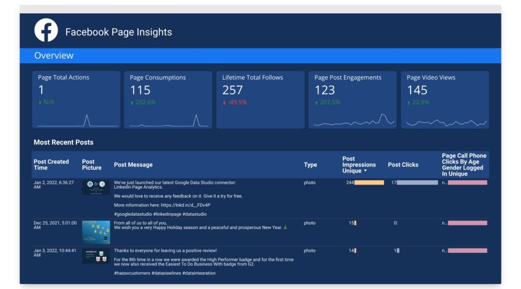This screenshot has width=521, height=289.
Task: Click the Page Video Views green arrow
Action: tap(409, 102)
